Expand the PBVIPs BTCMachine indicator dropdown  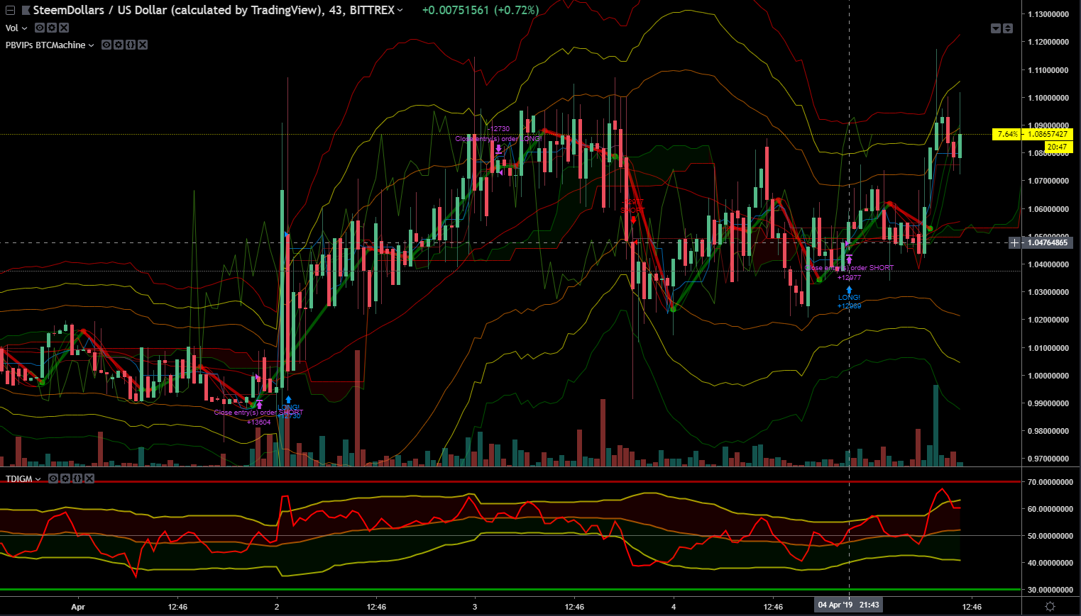92,45
